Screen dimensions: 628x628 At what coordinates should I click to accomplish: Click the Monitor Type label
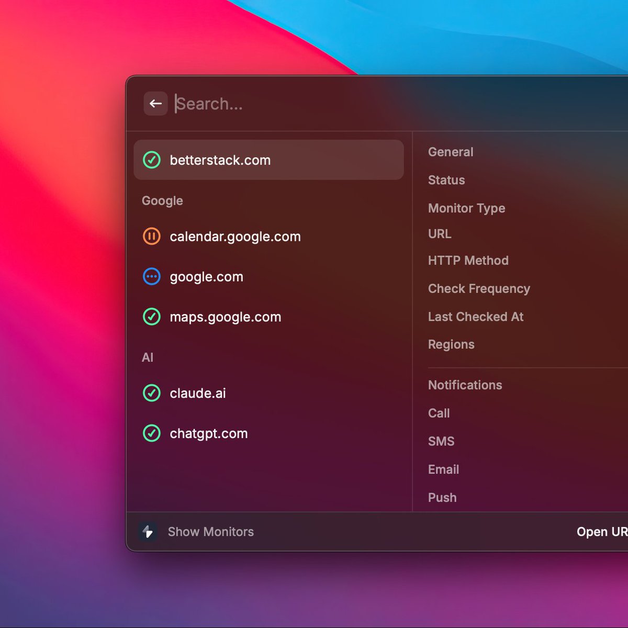coord(467,208)
